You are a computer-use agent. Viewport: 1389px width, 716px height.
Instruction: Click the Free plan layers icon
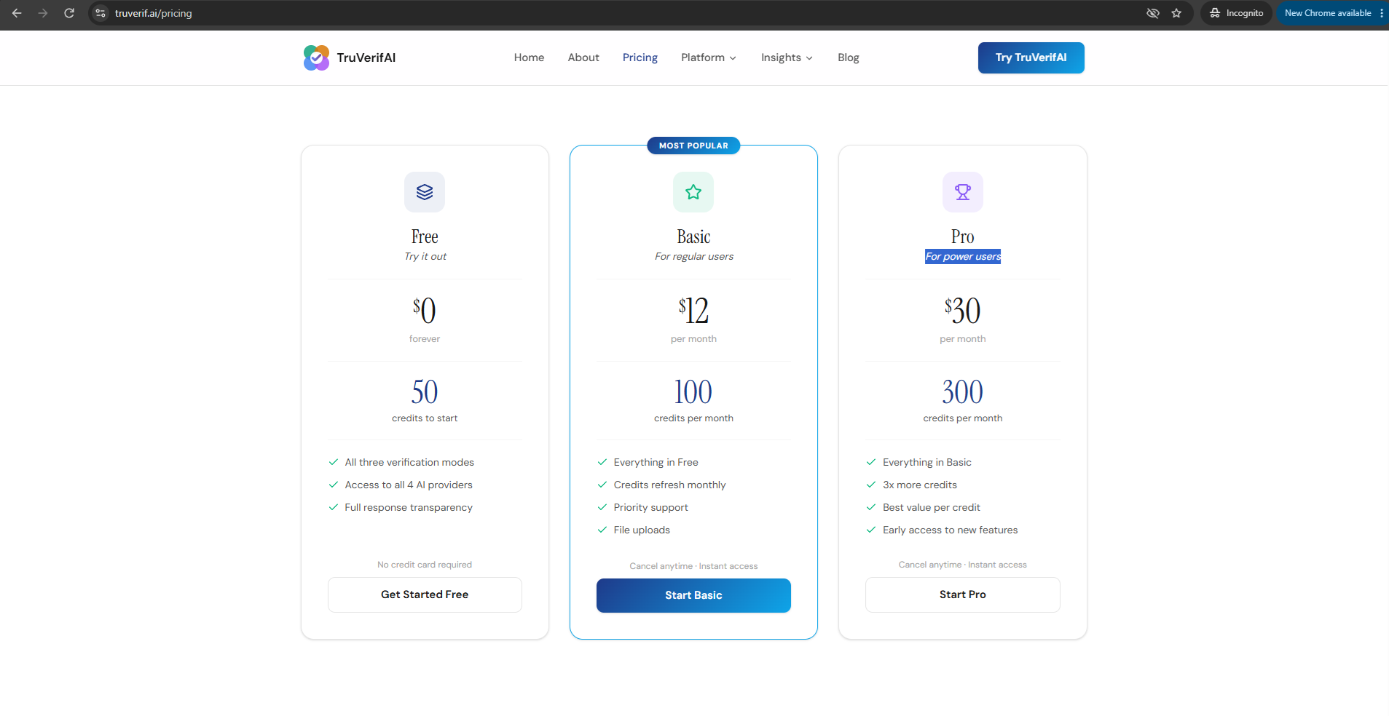coord(425,192)
